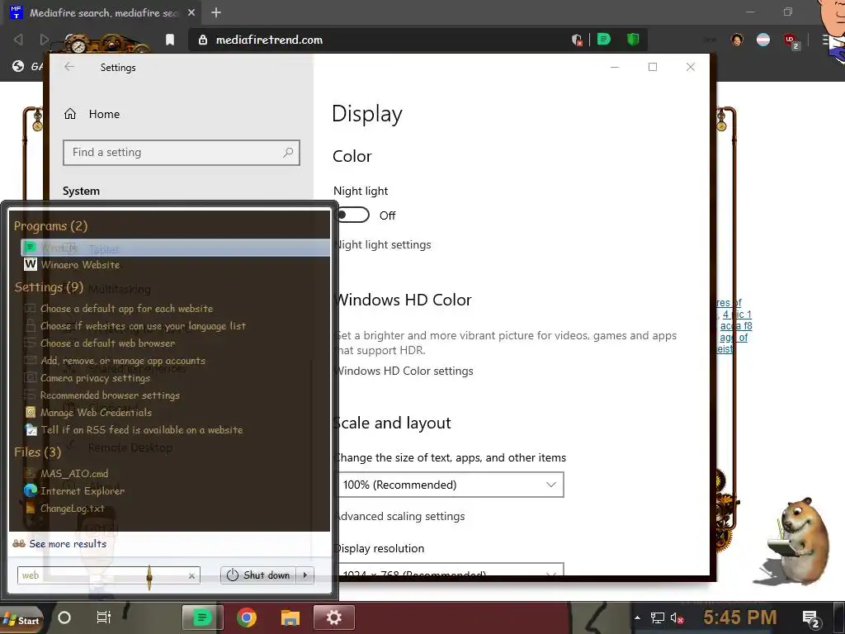Click the shield with red badge icon

[577, 40]
